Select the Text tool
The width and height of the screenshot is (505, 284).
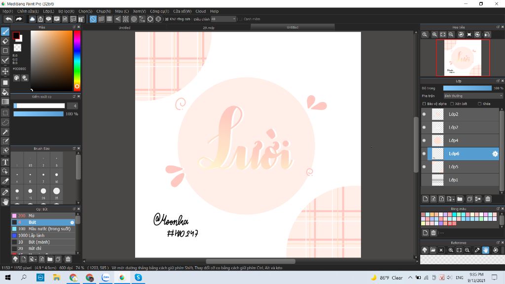(x=5, y=162)
